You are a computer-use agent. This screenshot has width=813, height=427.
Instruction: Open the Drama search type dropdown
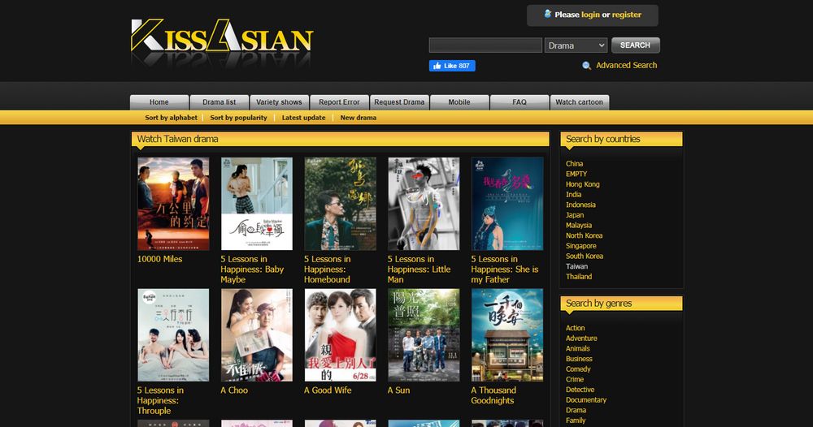point(576,45)
